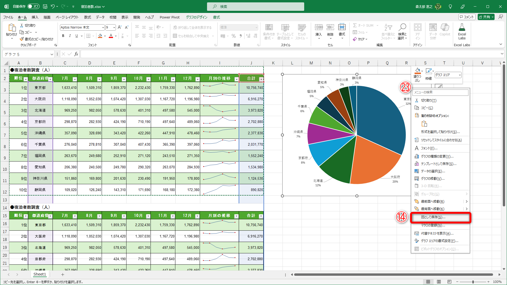Click the コメント button
The width and height of the screenshot is (507, 285).
[x=467, y=17]
